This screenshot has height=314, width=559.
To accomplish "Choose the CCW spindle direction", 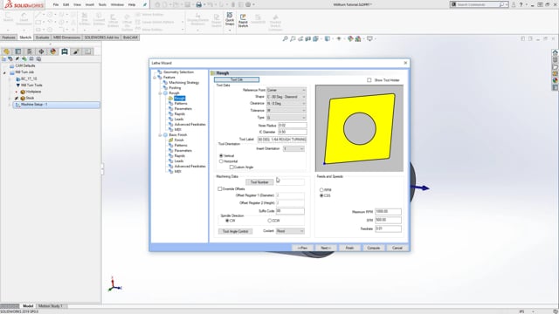I will click(x=270, y=221).
